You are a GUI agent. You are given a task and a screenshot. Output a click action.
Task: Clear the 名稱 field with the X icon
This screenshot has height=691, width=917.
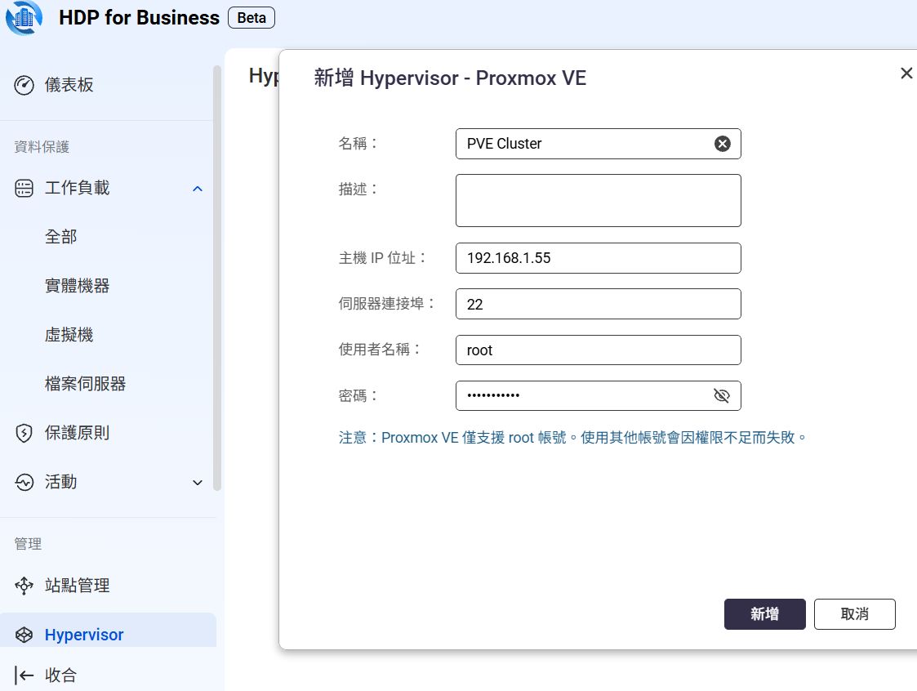723,144
